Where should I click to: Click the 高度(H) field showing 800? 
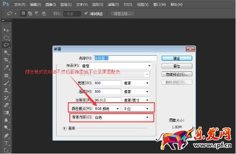click(x=107, y=92)
